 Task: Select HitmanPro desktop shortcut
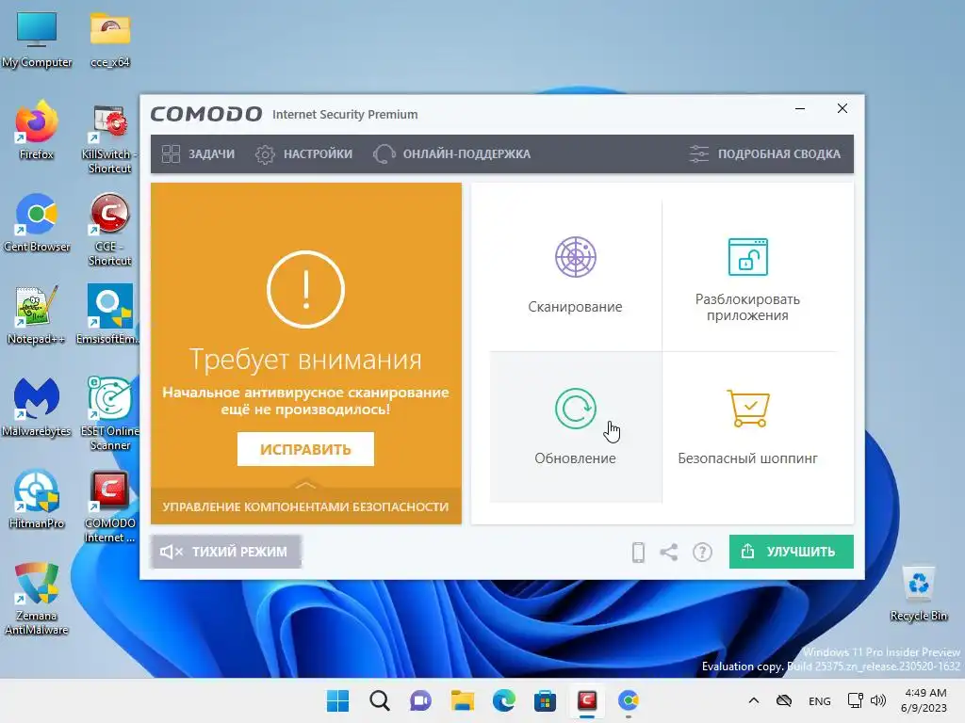pos(37,499)
